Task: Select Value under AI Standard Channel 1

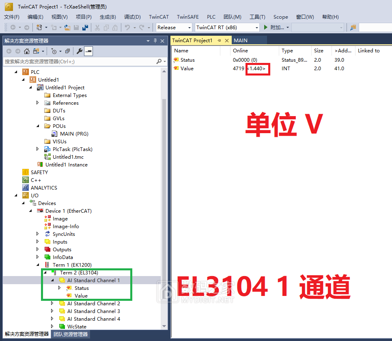Action: (81, 296)
